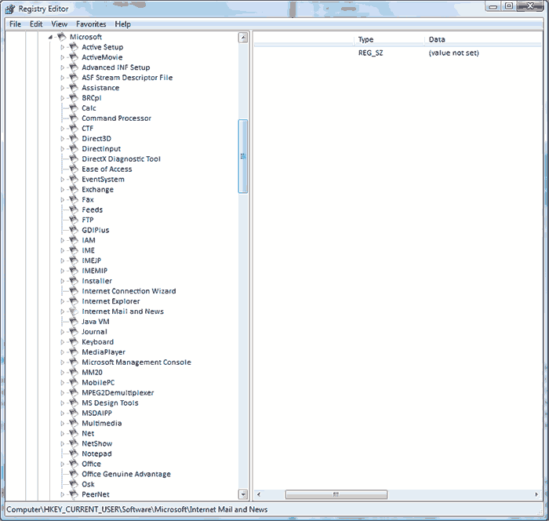
Task: Open the Favorites menu
Action: pos(91,24)
